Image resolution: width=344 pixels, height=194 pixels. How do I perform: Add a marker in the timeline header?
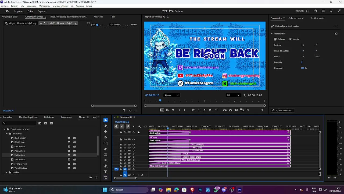pyautogui.click(x=134, y=126)
